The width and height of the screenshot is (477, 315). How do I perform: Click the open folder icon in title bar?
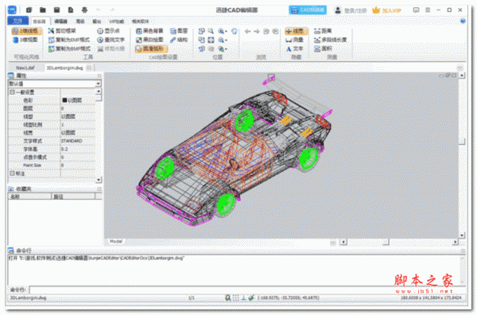pyautogui.click(x=43, y=10)
